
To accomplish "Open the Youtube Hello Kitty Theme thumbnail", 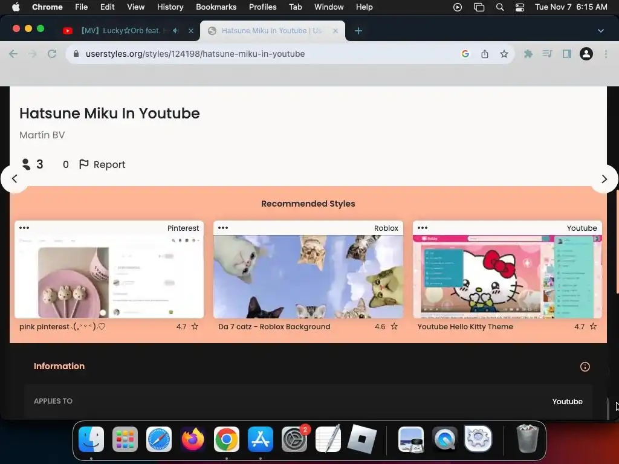I will point(507,277).
